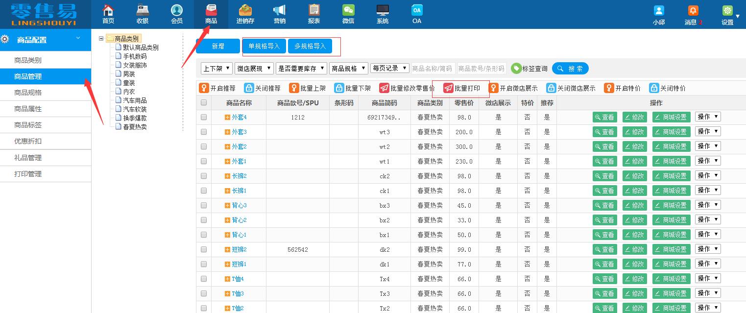This screenshot has width=746, height=313.
Task: Open the OA office module
Action: point(417,14)
